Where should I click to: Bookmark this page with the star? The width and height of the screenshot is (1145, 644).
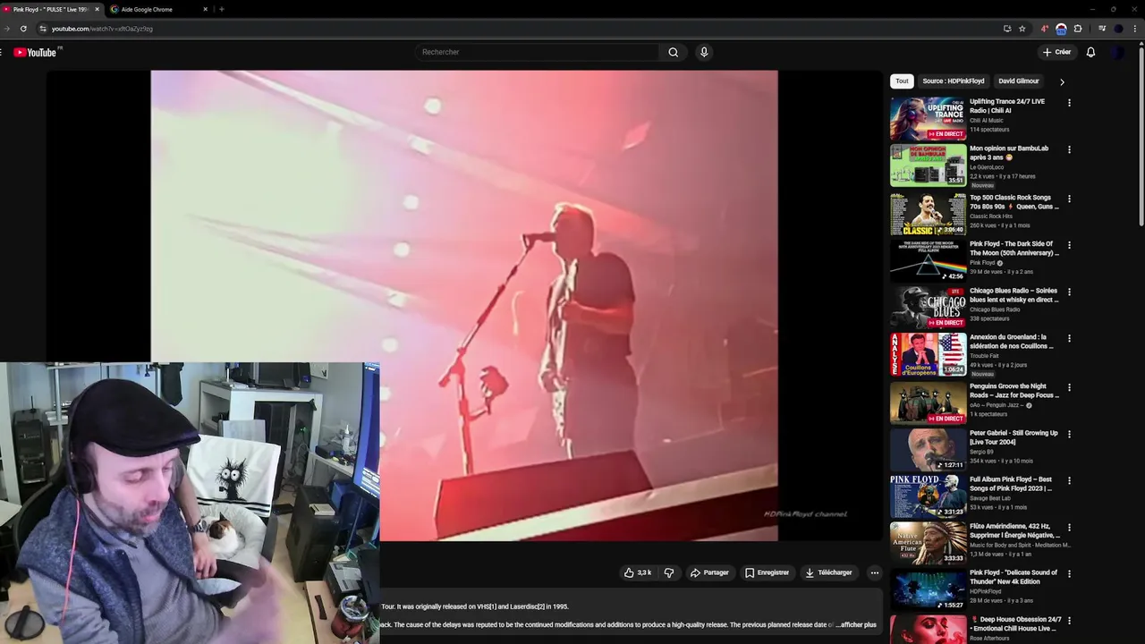1022,29
